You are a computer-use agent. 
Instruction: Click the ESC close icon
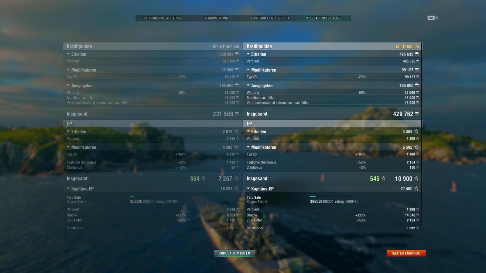click(x=433, y=18)
